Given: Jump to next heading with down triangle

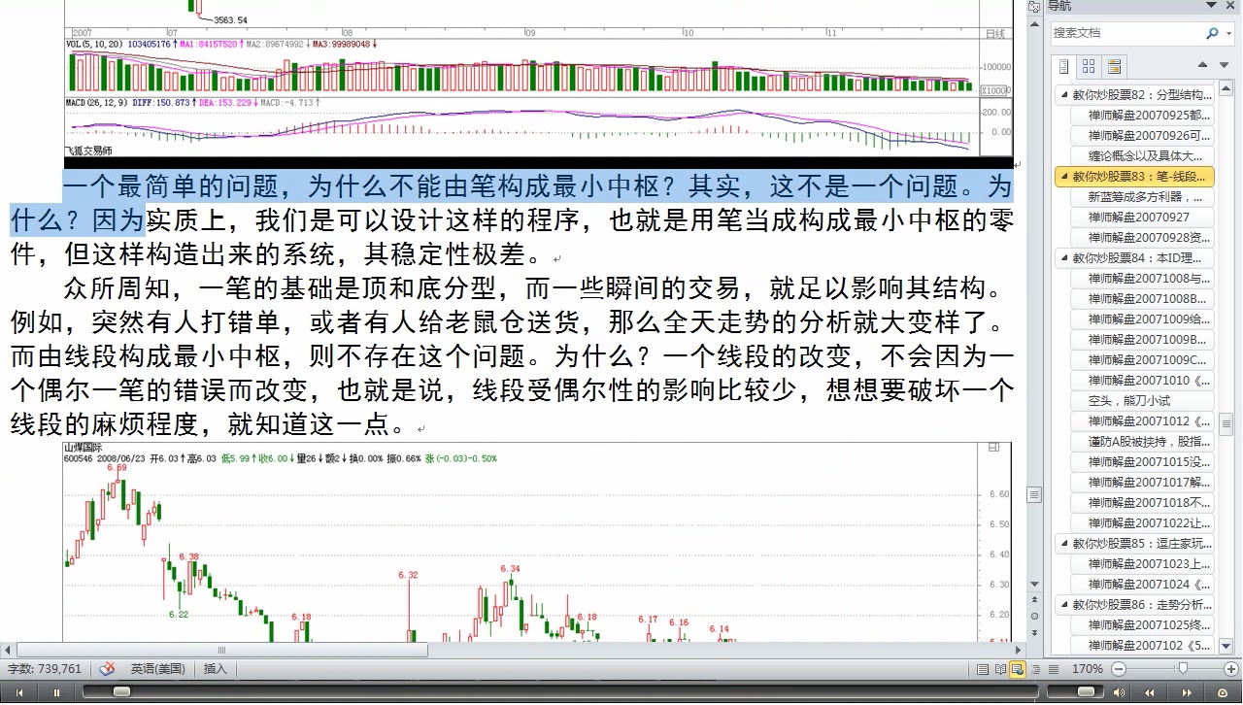Looking at the screenshot, I should (1226, 65).
